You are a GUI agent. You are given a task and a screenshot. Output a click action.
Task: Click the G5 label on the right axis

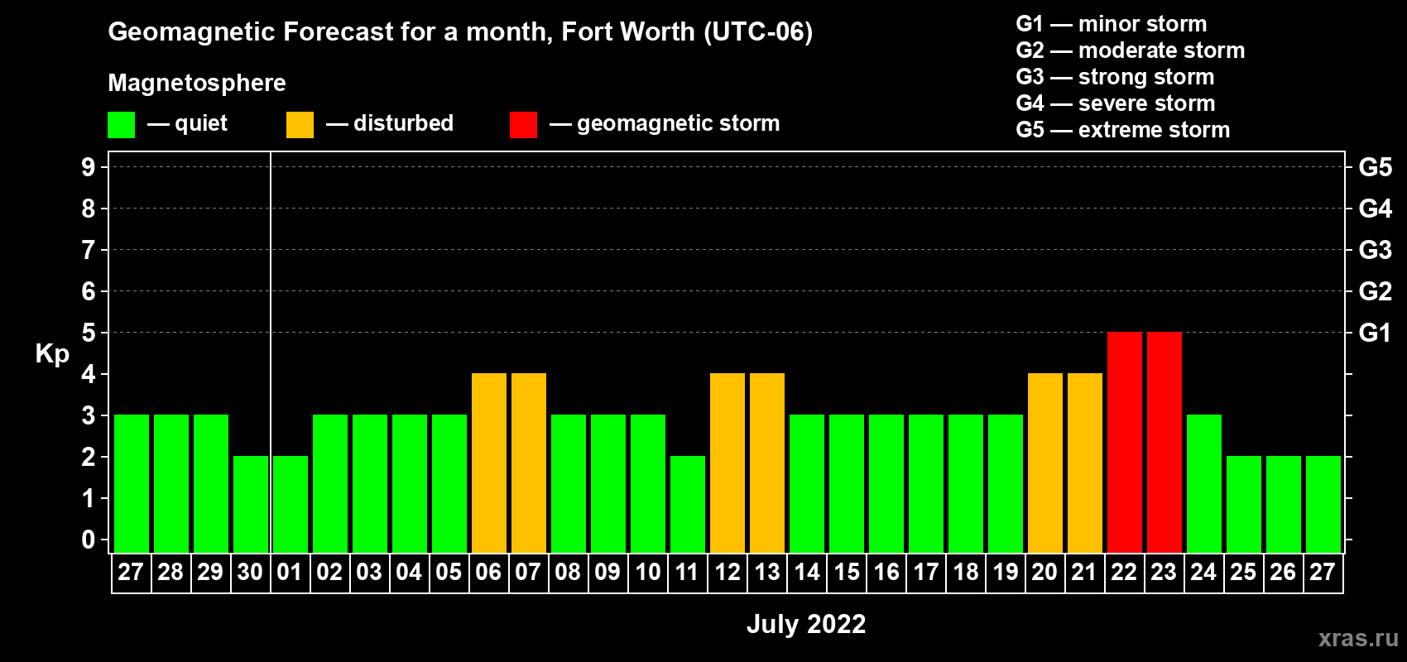(1376, 167)
